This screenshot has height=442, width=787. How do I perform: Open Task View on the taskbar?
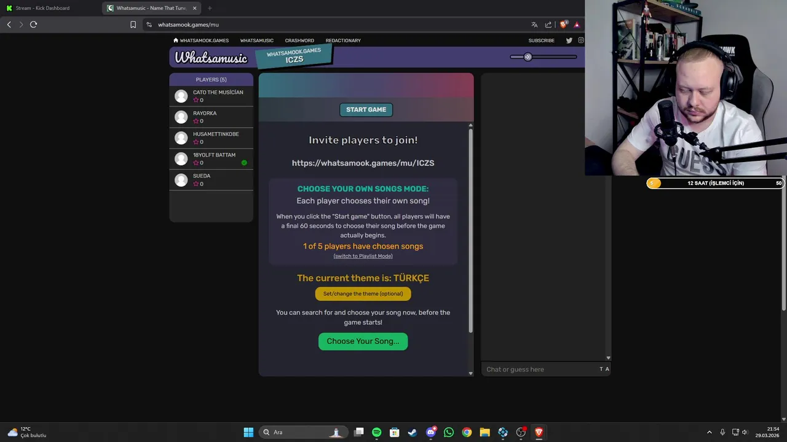pyautogui.click(x=359, y=432)
